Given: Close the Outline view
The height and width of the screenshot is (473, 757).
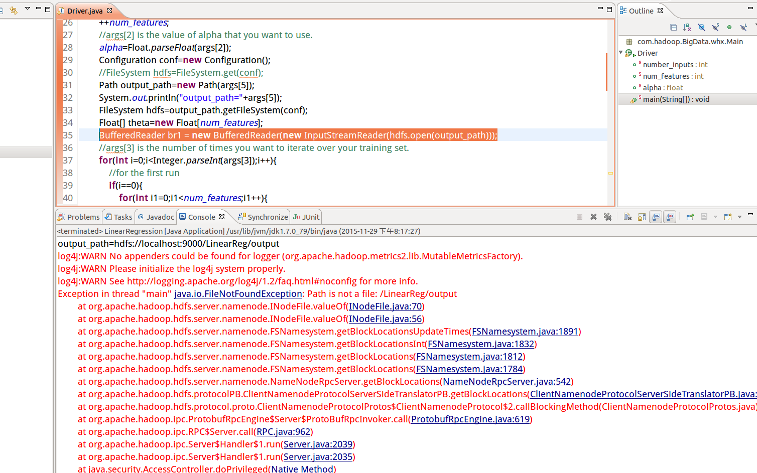Looking at the screenshot, I should 660,10.
